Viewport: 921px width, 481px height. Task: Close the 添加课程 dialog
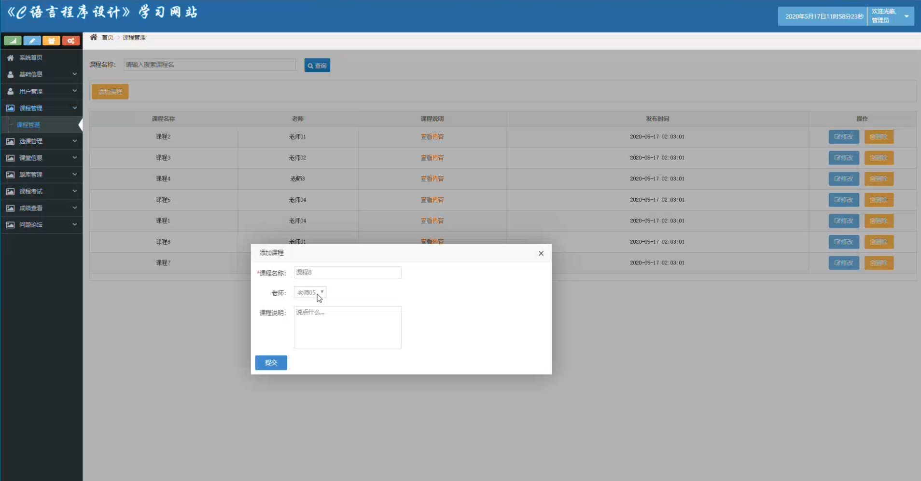pyautogui.click(x=541, y=253)
